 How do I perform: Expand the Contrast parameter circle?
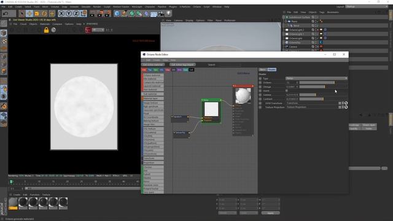tap(260, 99)
